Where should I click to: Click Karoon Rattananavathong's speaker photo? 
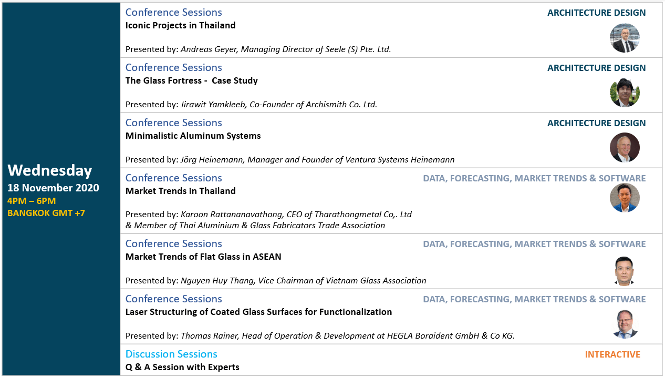pos(625,198)
